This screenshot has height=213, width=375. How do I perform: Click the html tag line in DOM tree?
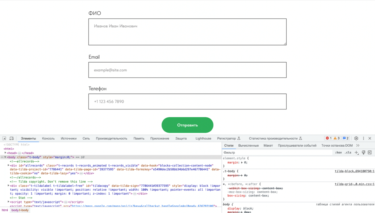[9, 149]
